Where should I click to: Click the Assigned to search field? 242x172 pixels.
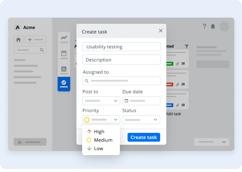click(x=121, y=81)
